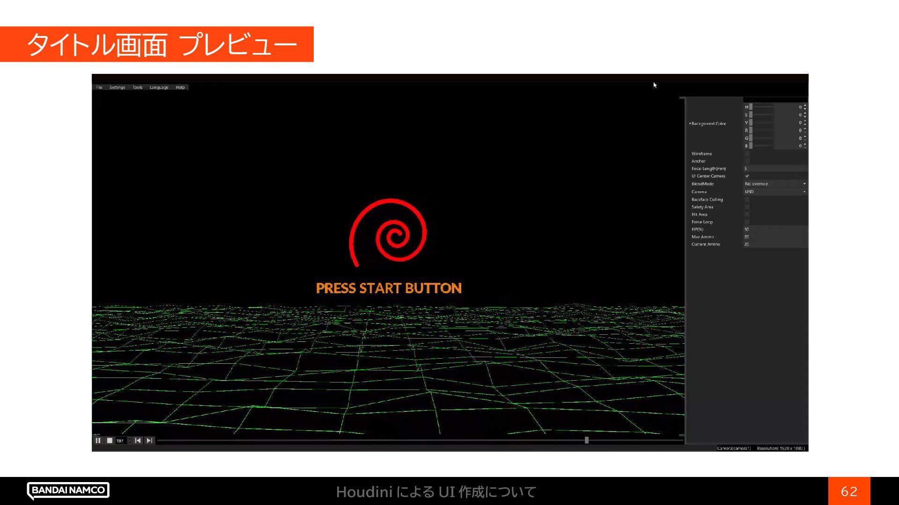Open the Language menu
The image size is (899, 505).
click(159, 87)
